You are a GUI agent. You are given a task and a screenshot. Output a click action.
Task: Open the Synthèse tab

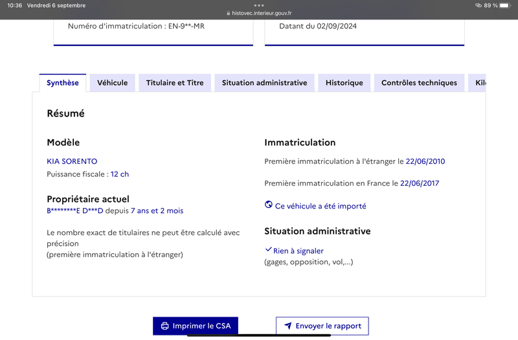(63, 83)
